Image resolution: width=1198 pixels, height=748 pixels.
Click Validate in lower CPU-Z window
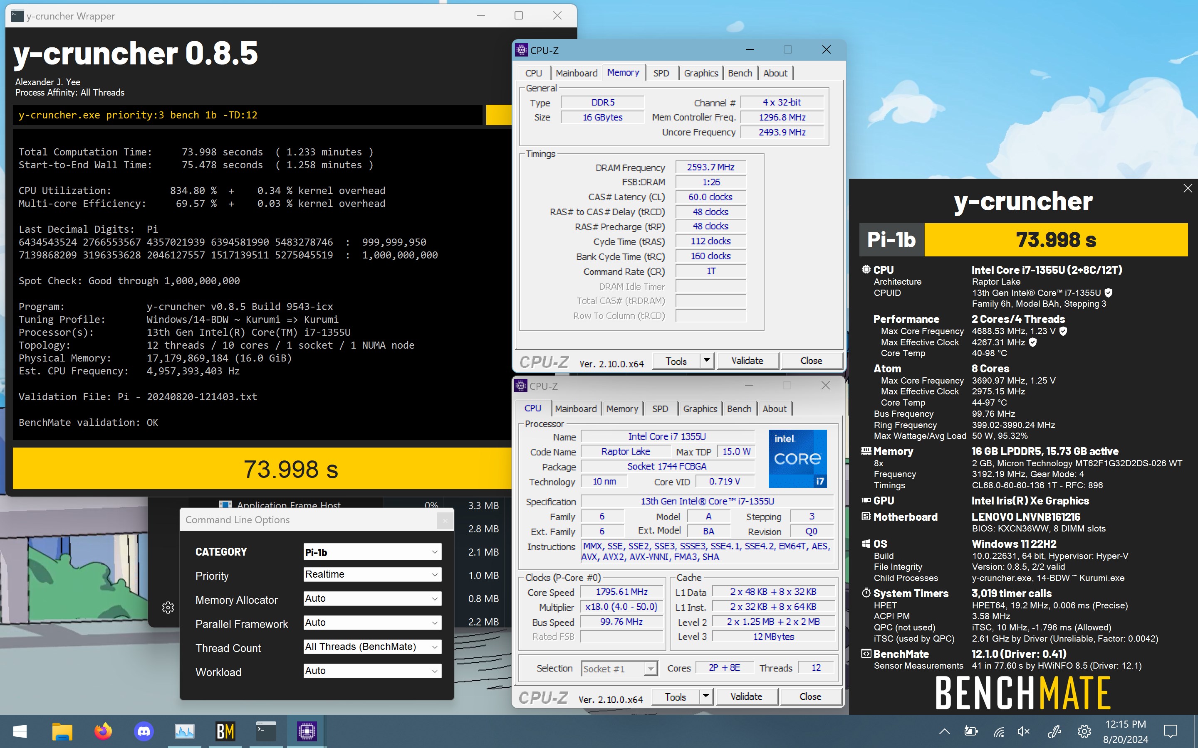[746, 696]
